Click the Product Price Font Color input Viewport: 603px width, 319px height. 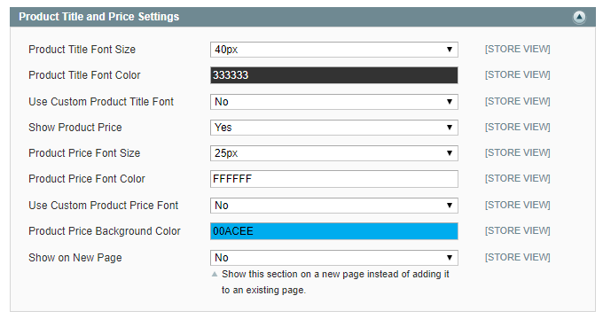333,179
